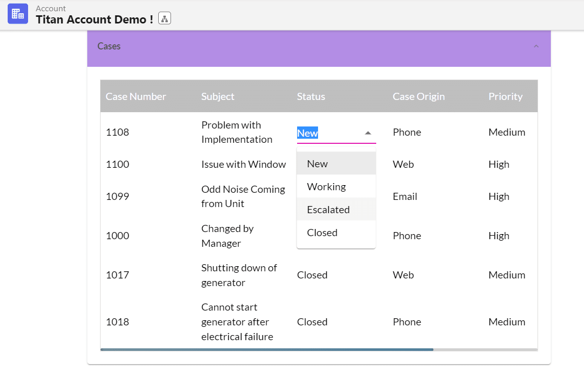Viewport: 584px width, 383px height.
Task: Click the Cases section header title
Action: tap(109, 46)
